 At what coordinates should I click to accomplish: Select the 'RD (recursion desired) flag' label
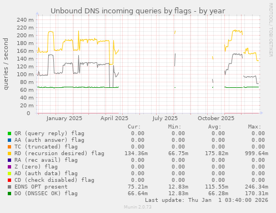(59, 153)
